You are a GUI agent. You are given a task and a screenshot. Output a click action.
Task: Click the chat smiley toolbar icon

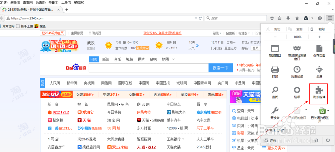(320, 18)
